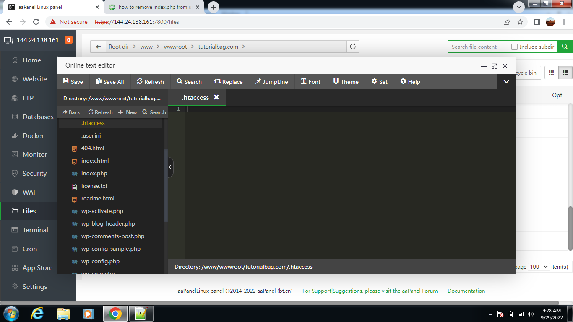
Task: Open wp-config.php in the file tree
Action: coord(100,261)
